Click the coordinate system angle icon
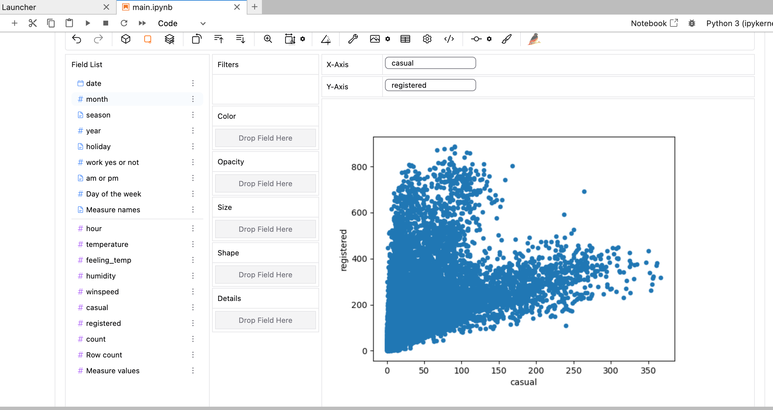Image resolution: width=773 pixels, height=410 pixels. (x=326, y=39)
